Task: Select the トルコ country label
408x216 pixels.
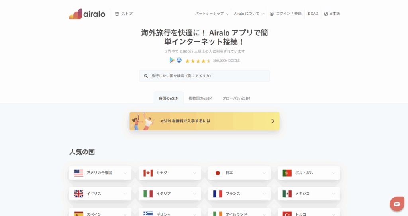Action: 300,214
